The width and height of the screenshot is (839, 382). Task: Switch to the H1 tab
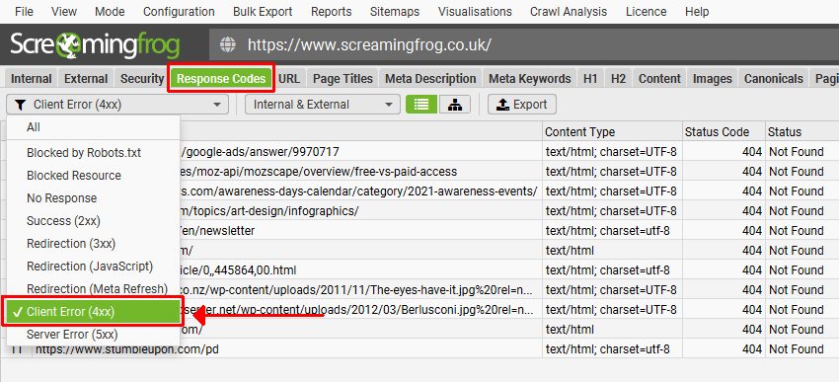[590, 79]
